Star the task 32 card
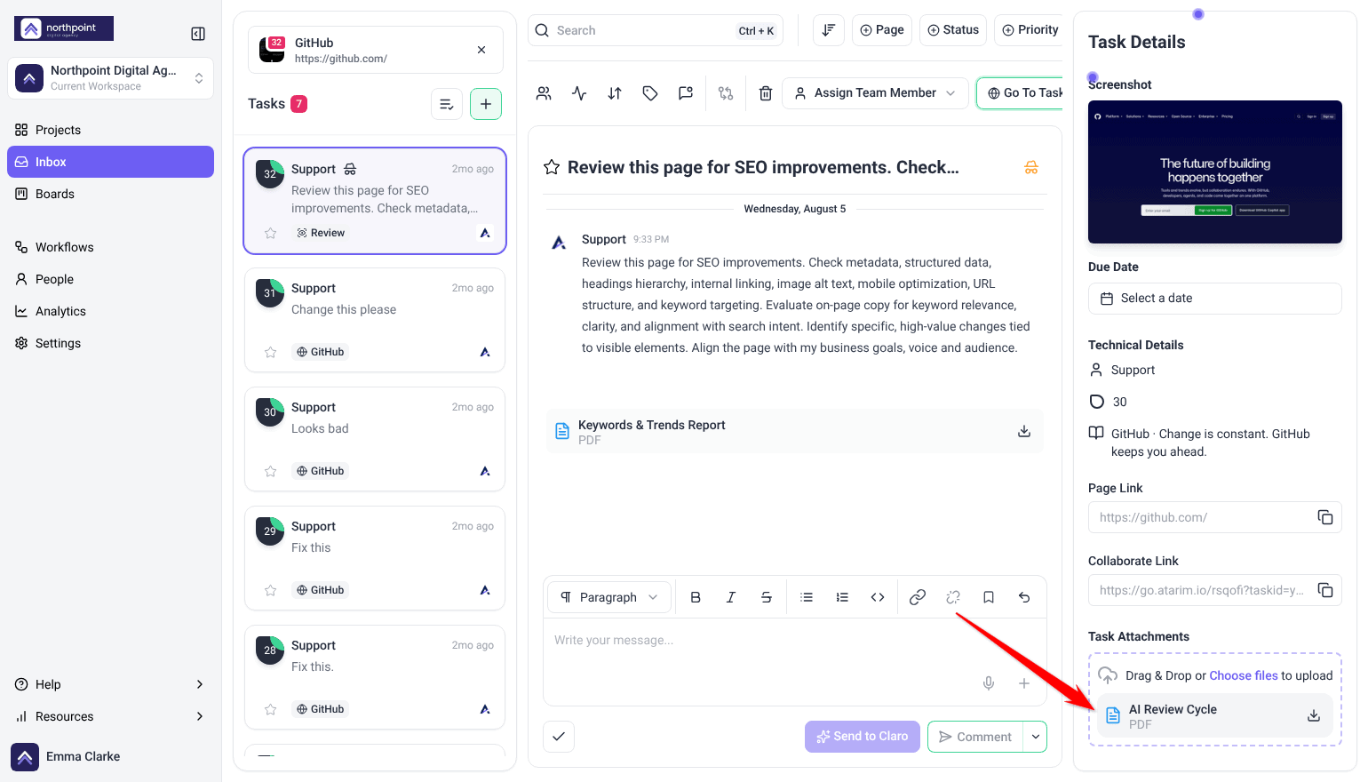This screenshot has height=782, width=1368. 271,233
